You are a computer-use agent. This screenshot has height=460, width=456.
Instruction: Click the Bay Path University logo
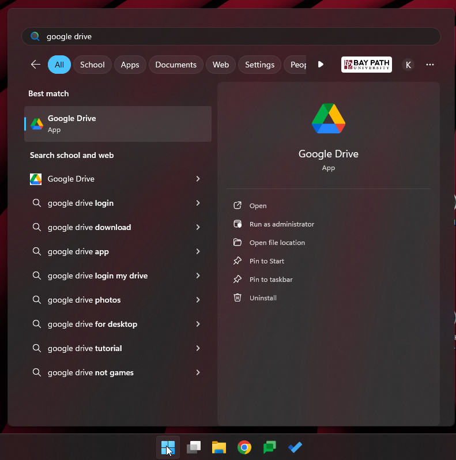(366, 65)
